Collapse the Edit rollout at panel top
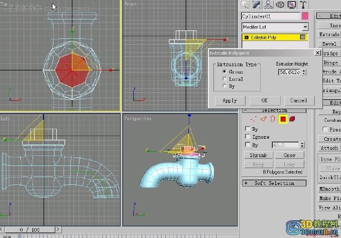 320,16
